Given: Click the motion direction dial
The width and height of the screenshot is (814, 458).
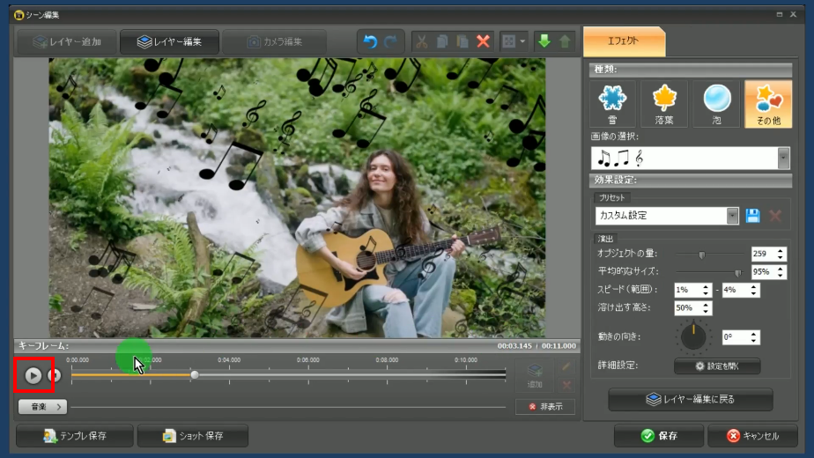Looking at the screenshot, I should point(693,337).
